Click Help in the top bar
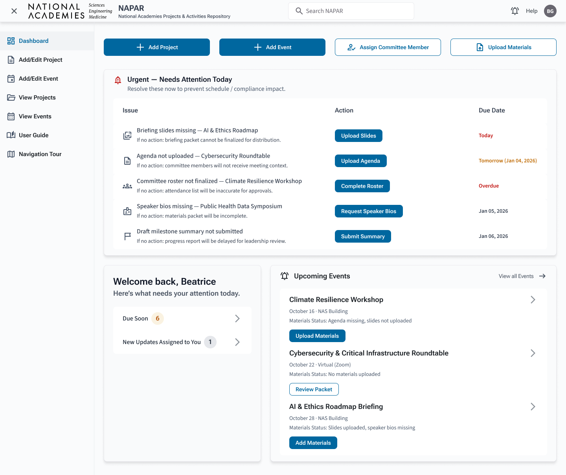This screenshot has width=566, height=475. click(532, 11)
